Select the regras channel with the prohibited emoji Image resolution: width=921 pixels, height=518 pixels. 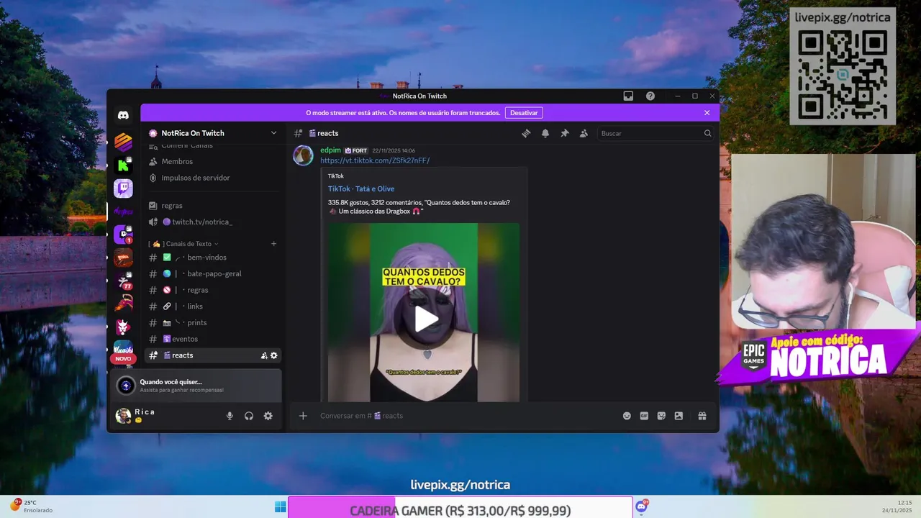(212, 290)
